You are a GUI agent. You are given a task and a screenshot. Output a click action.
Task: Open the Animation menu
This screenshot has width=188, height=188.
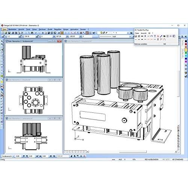point(74,29)
